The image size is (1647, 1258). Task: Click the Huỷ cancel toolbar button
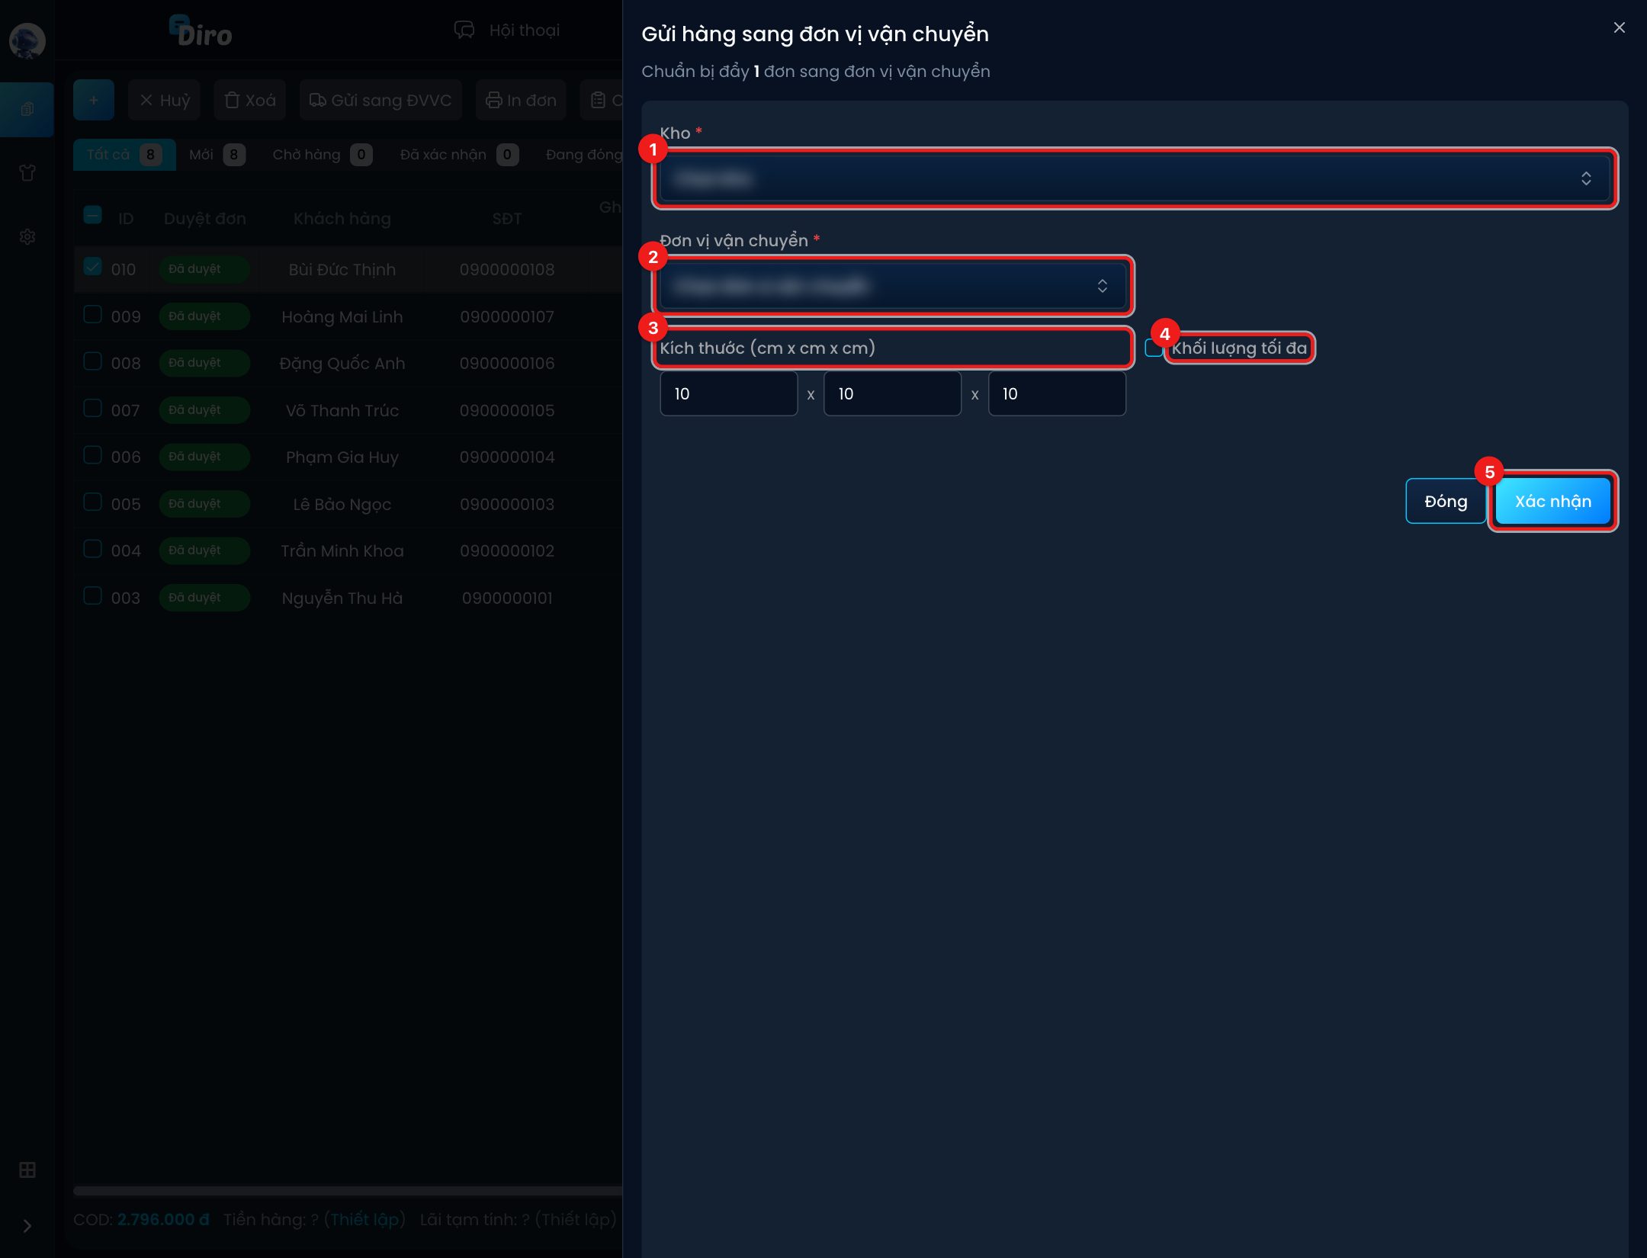click(165, 100)
